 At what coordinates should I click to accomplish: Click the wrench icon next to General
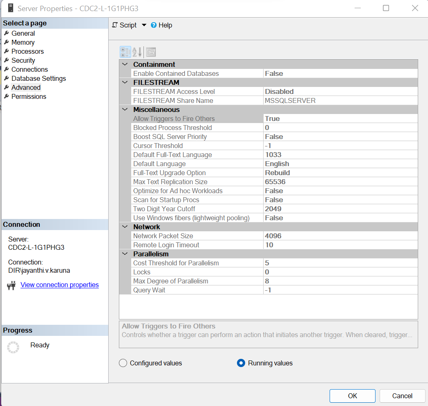pyautogui.click(x=7, y=33)
